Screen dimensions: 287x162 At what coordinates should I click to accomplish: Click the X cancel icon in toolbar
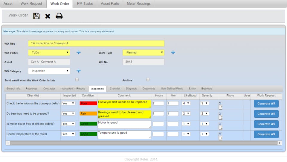(48, 16)
